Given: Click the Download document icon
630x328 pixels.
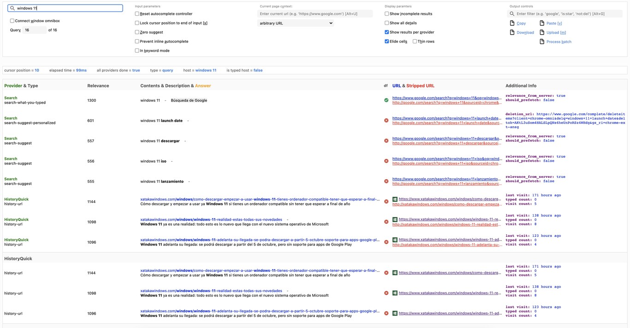Looking at the screenshot, I should tap(512, 32).
